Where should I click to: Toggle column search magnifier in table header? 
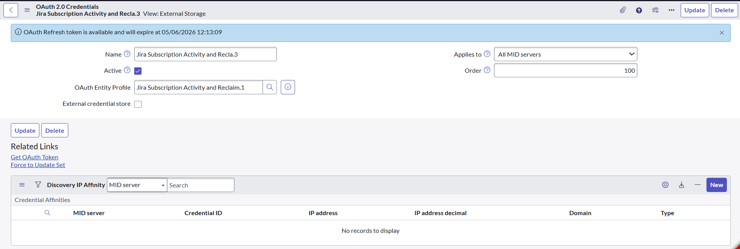47,213
